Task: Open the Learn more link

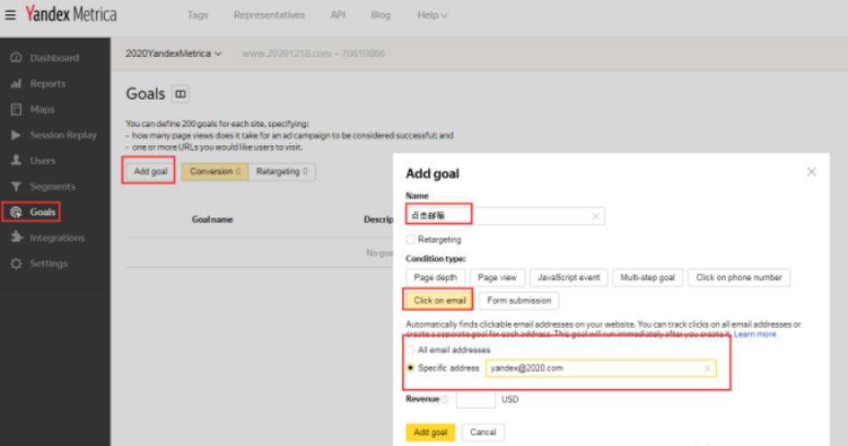Action: click(x=754, y=334)
